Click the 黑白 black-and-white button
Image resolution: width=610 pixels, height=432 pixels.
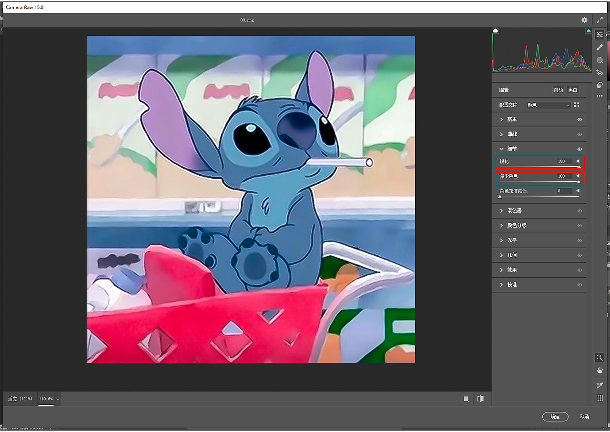(572, 90)
